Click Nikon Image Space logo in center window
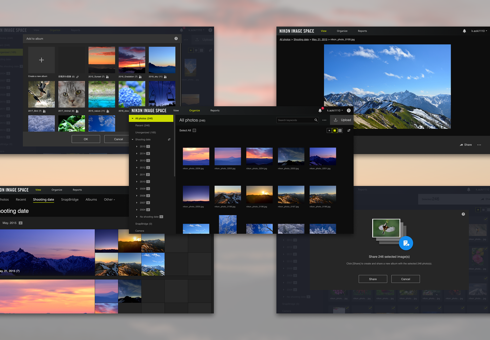The width and height of the screenshot is (490, 340). point(149,110)
